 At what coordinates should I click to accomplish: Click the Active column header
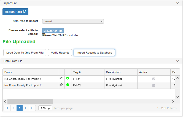pos(154,72)
